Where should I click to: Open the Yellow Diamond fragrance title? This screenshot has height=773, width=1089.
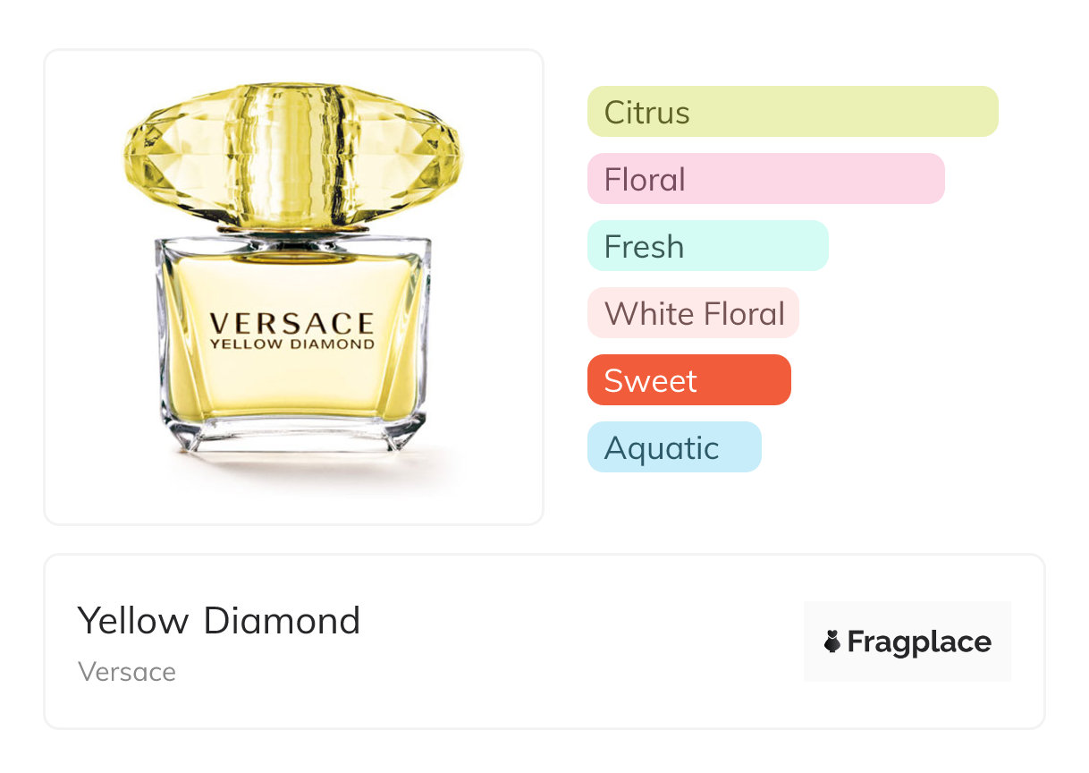(219, 621)
